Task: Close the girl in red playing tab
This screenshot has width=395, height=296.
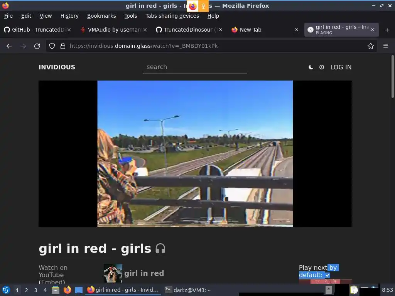Action: tap(373, 30)
